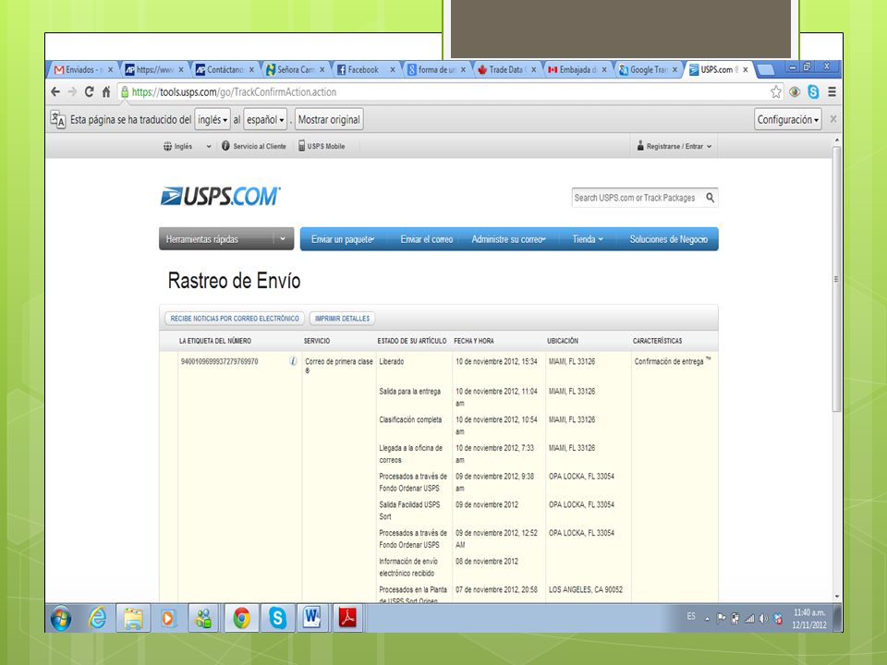
Task: Click the Liberado status text
Action: tap(392, 361)
